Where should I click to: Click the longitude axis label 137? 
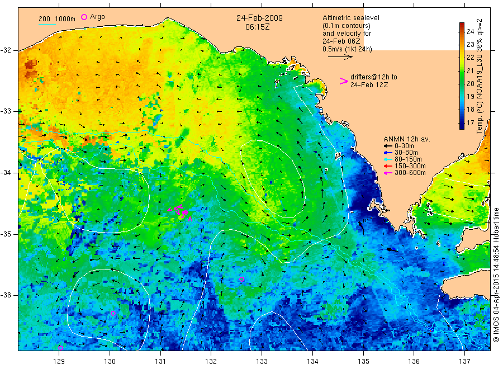coord(464,362)
